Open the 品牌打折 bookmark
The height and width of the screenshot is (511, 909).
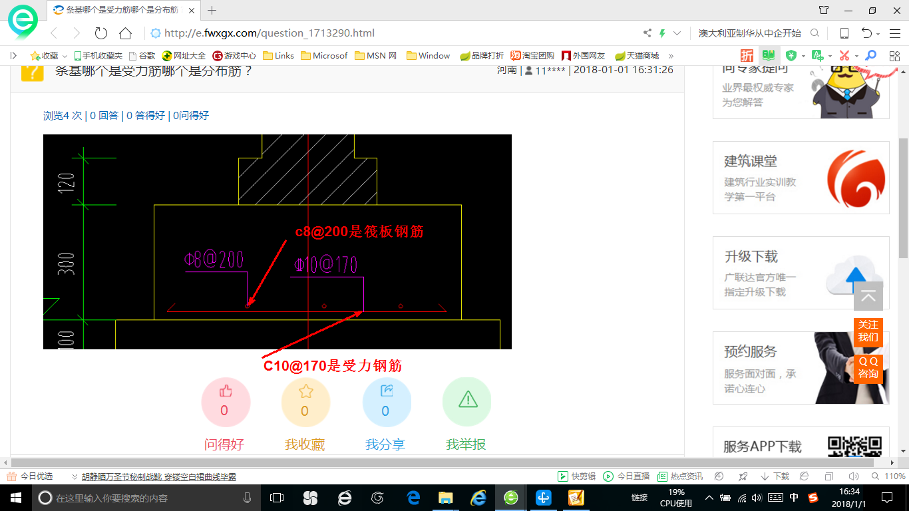pyautogui.click(x=482, y=56)
